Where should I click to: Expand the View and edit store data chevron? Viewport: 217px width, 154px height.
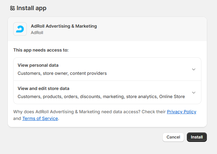[194, 93]
